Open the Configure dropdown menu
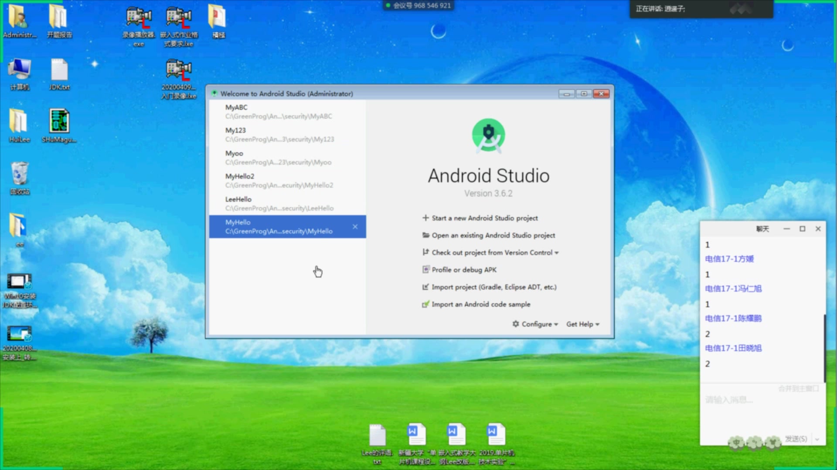This screenshot has width=837, height=470. click(535, 324)
